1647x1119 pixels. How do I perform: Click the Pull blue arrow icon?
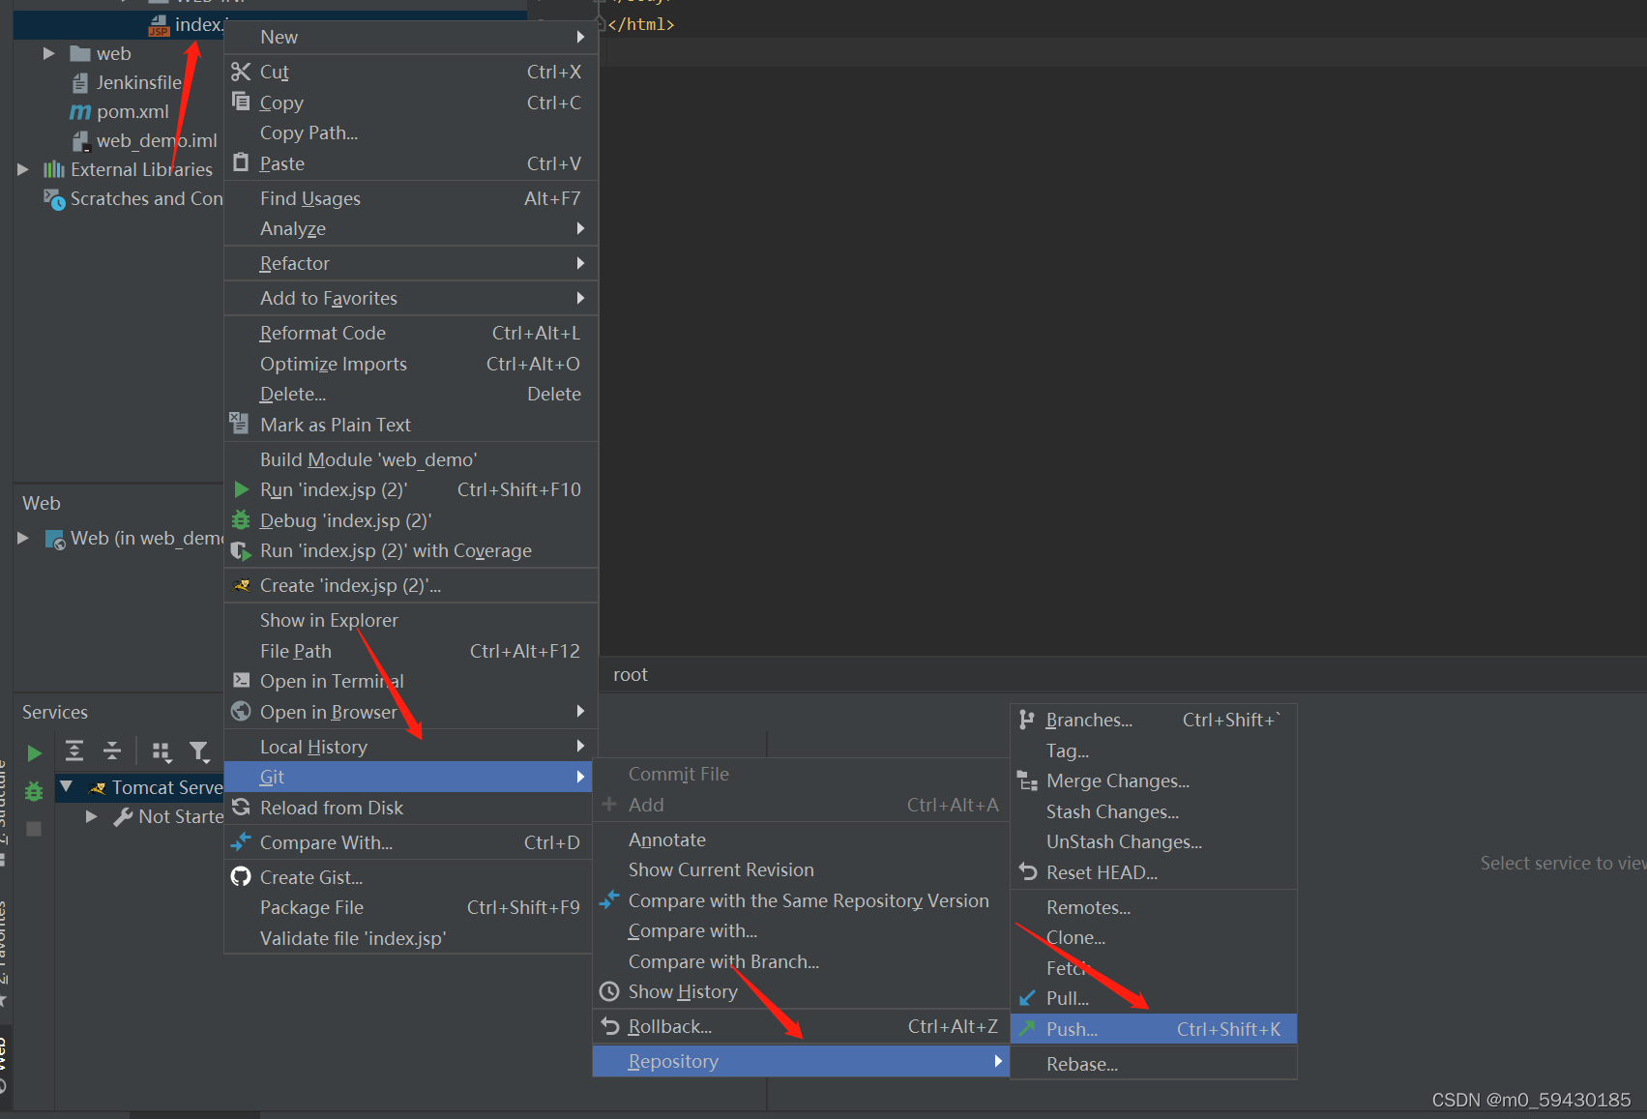1027,997
